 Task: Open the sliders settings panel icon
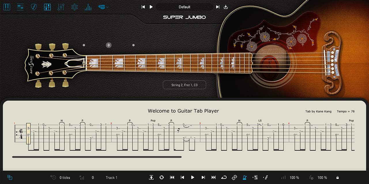coord(20,7)
